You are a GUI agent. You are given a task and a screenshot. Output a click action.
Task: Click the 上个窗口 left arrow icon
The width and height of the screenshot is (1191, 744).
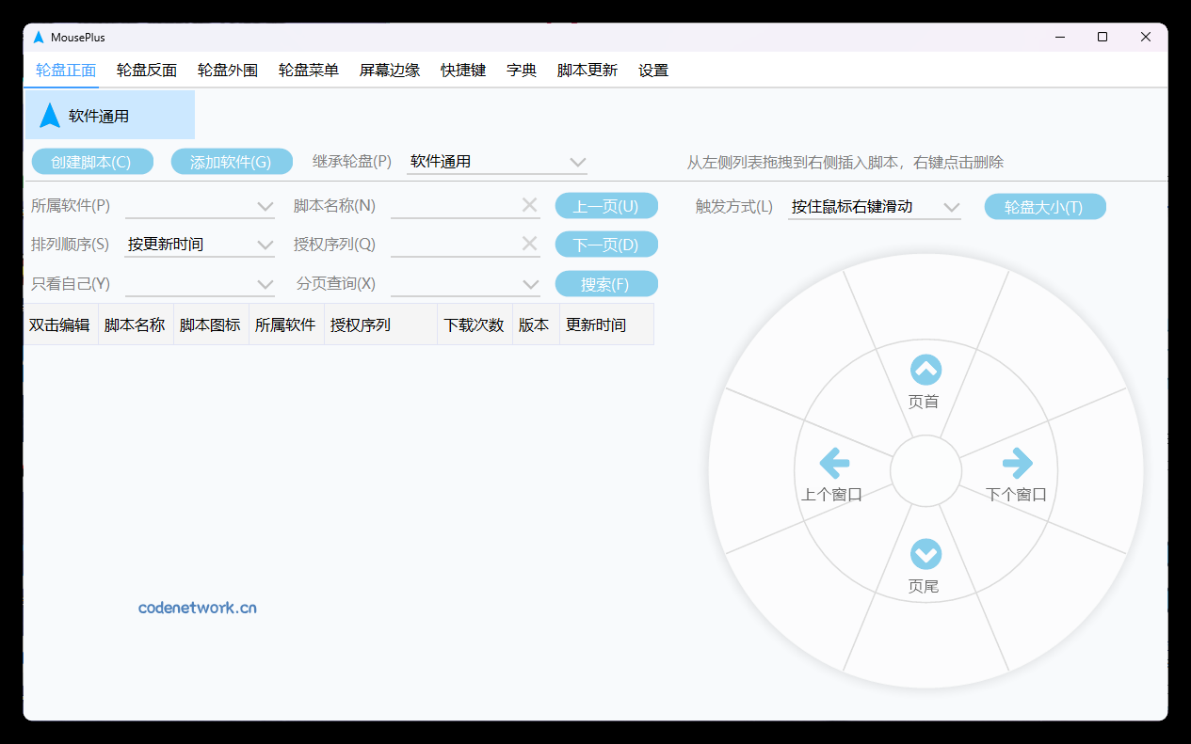tap(833, 463)
